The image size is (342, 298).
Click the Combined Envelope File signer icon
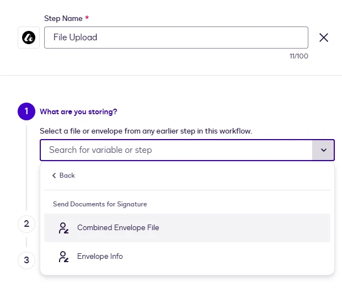pos(63,228)
